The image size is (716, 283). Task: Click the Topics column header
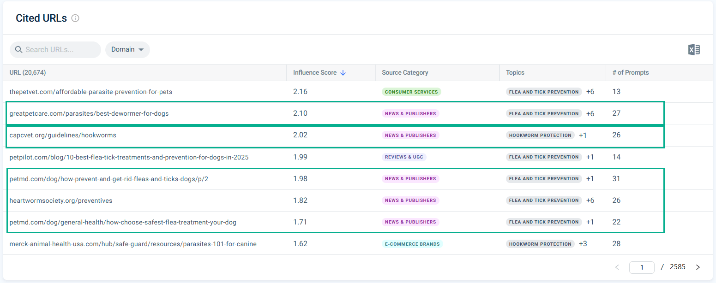tap(515, 73)
